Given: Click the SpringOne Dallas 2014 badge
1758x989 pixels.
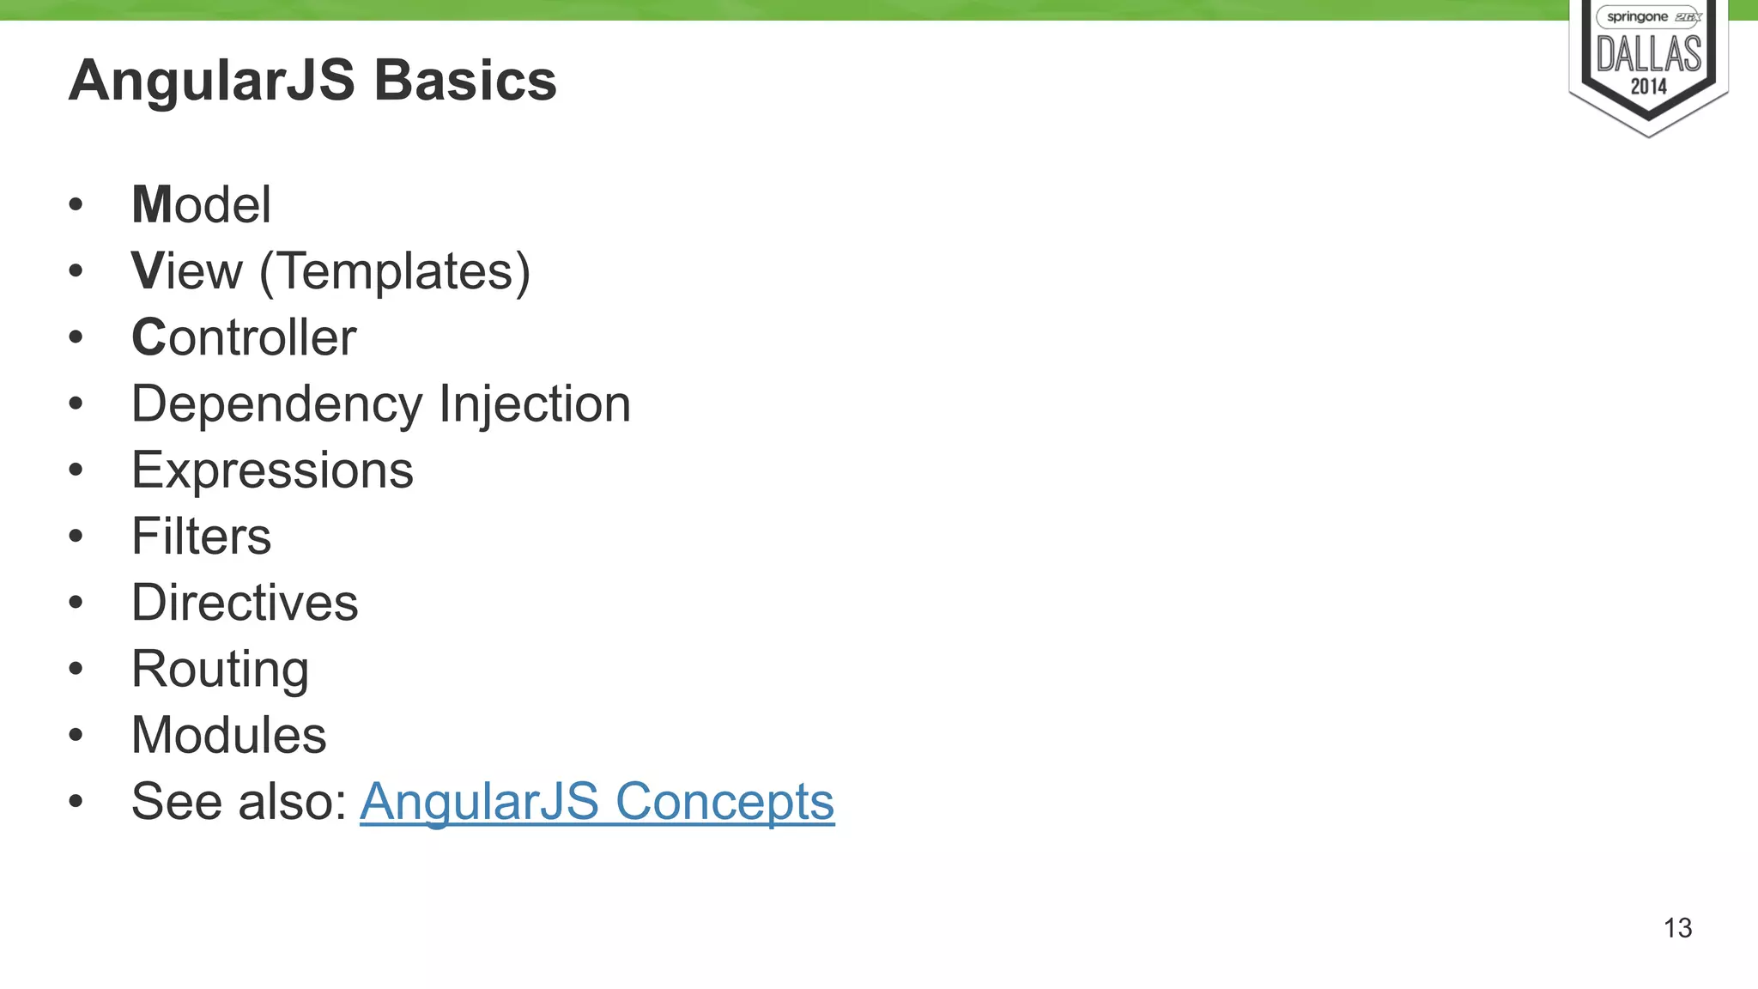Looking at the screenshot, I should tap(1648, 67).
